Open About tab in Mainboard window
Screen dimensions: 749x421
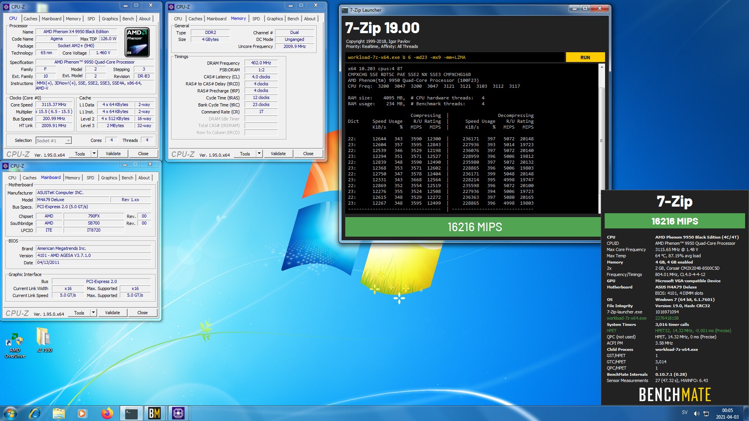(144, 178)
